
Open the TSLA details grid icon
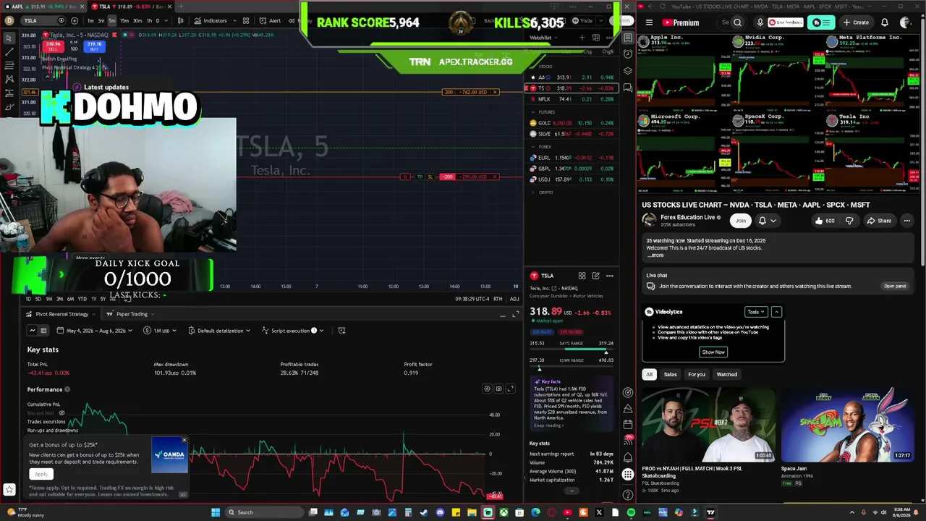tap(582, 276)
